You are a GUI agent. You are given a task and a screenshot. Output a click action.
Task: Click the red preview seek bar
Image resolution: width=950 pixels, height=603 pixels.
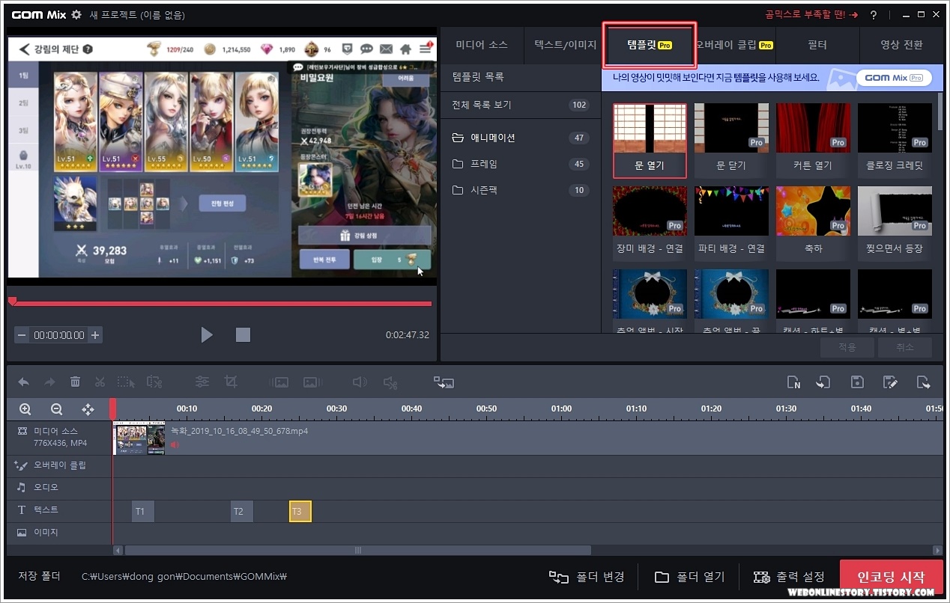point(221,304)
